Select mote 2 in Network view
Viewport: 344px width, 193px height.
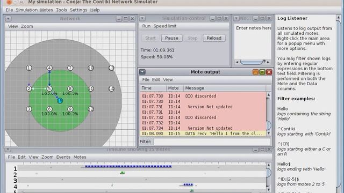(29, 88)
